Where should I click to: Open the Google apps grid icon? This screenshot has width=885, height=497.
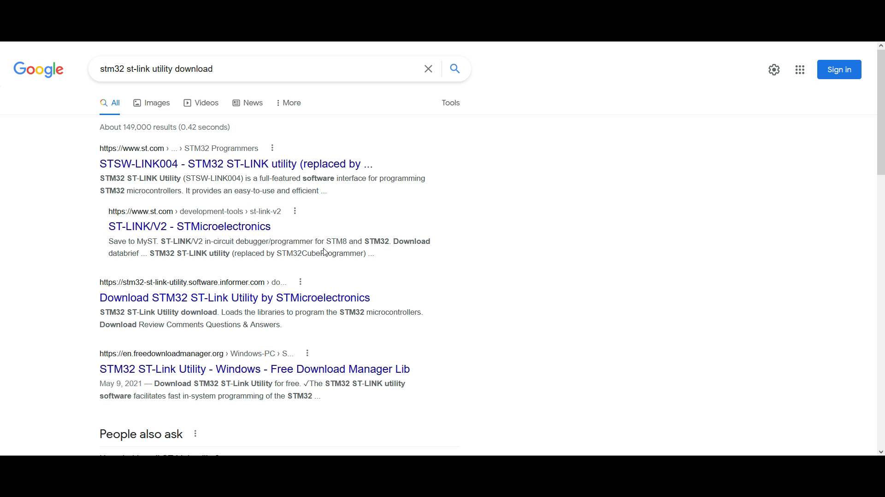(800, 69)
